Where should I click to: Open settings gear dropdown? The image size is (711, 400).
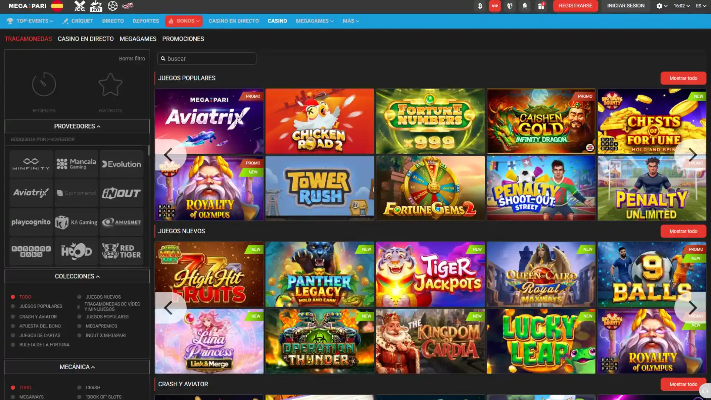click(x=662, y=6)
